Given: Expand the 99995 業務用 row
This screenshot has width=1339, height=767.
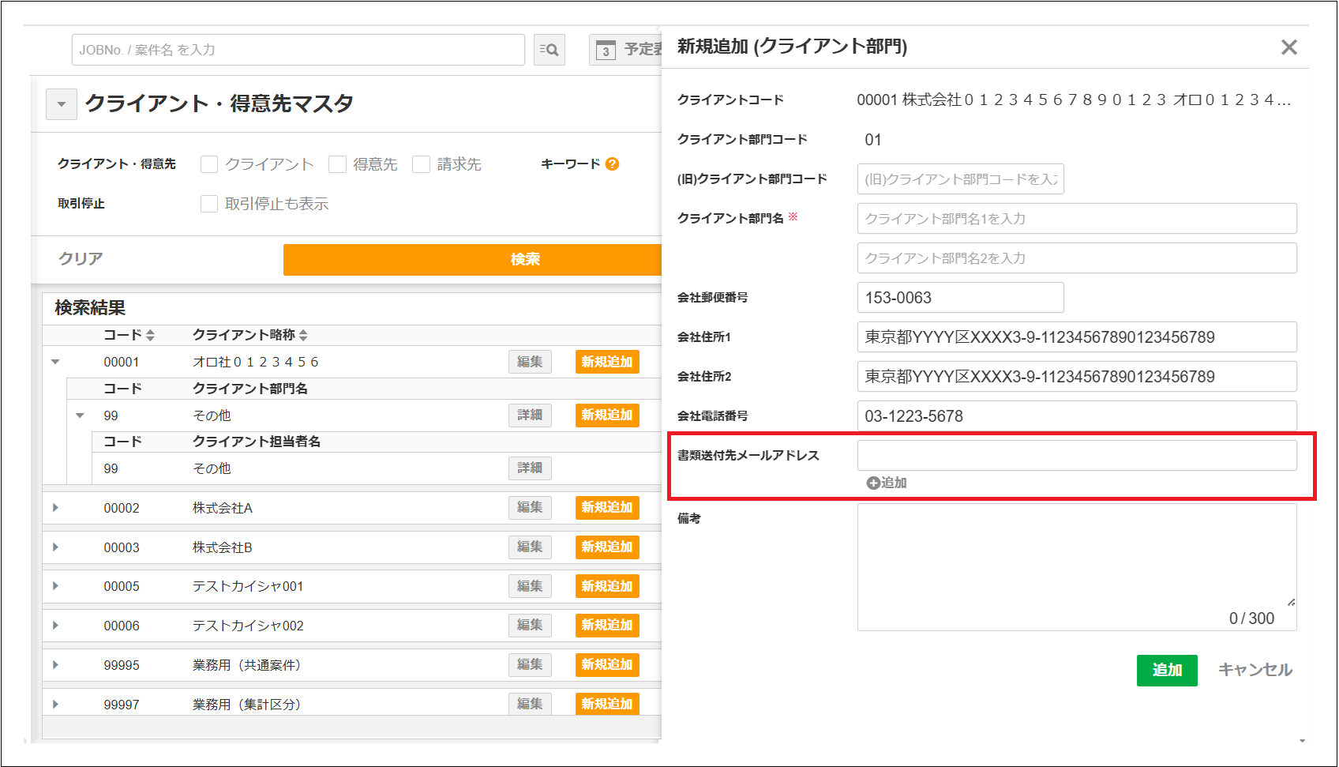Looking at the screenshot, I should (x=55, y=665).
